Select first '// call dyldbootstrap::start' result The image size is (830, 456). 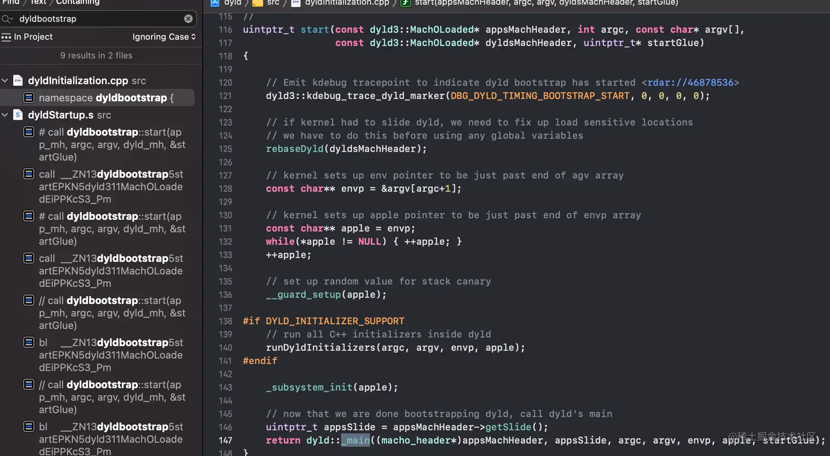(x=112, y=313)
